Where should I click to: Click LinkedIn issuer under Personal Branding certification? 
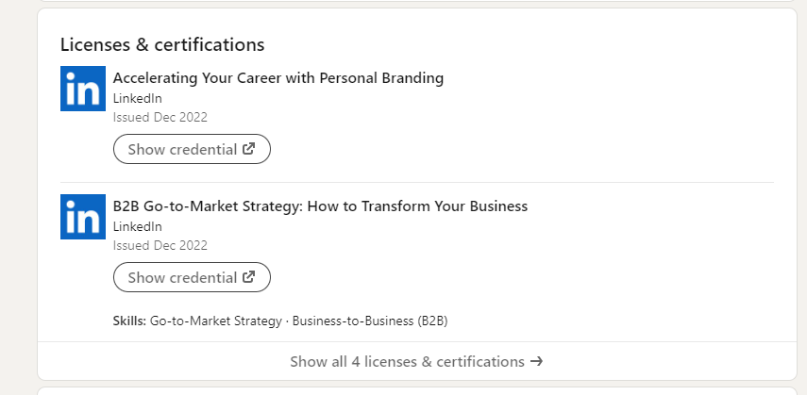click(138, 98)
